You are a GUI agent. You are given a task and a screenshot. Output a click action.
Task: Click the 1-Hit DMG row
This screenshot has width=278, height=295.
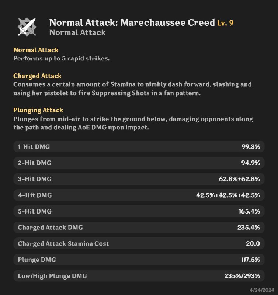139,147
